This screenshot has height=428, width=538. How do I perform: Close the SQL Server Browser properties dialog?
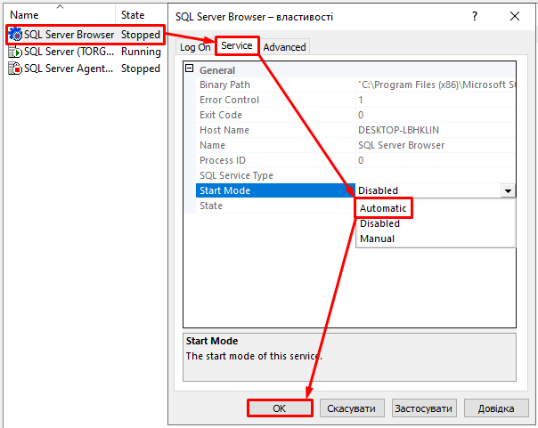point(516,15)
